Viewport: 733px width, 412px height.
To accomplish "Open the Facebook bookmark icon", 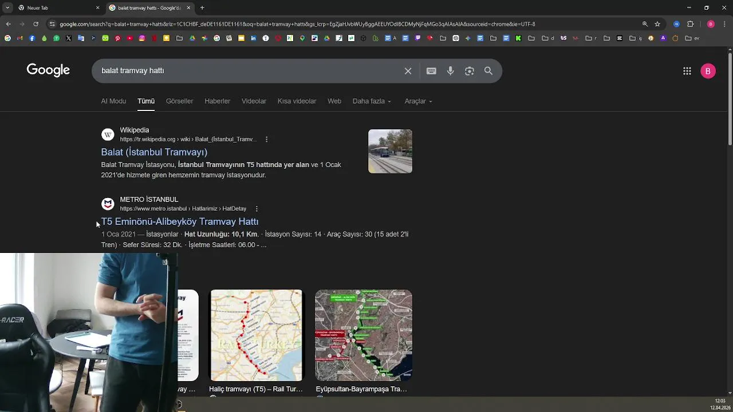I will (32, 38).
